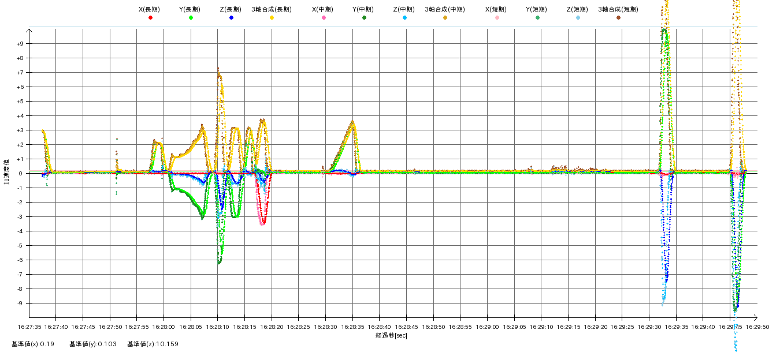
Task: Click the 経過秒[sec] horizontal axis title
Action: point(391,335)
